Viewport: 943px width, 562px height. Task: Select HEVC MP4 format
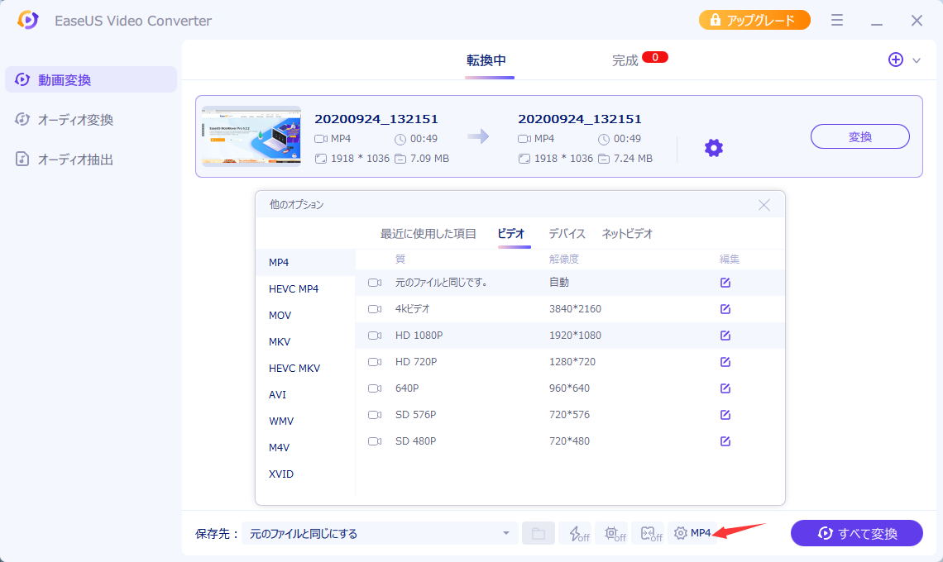(x=305, y=289)
